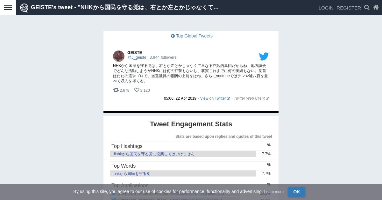Click the GEISTE author name
The width and height of the screenshot is (382, 200).
tap(135, 53)
